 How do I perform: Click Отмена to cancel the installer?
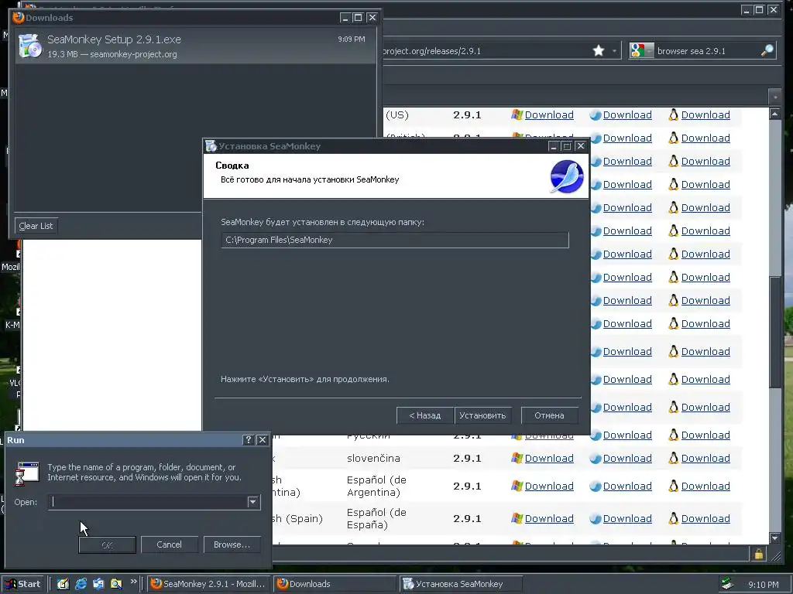(x=549, y=415)
